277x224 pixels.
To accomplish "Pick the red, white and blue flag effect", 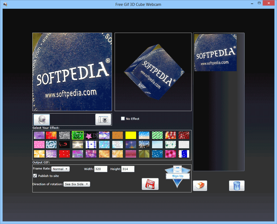I will (x=184, y=154).
